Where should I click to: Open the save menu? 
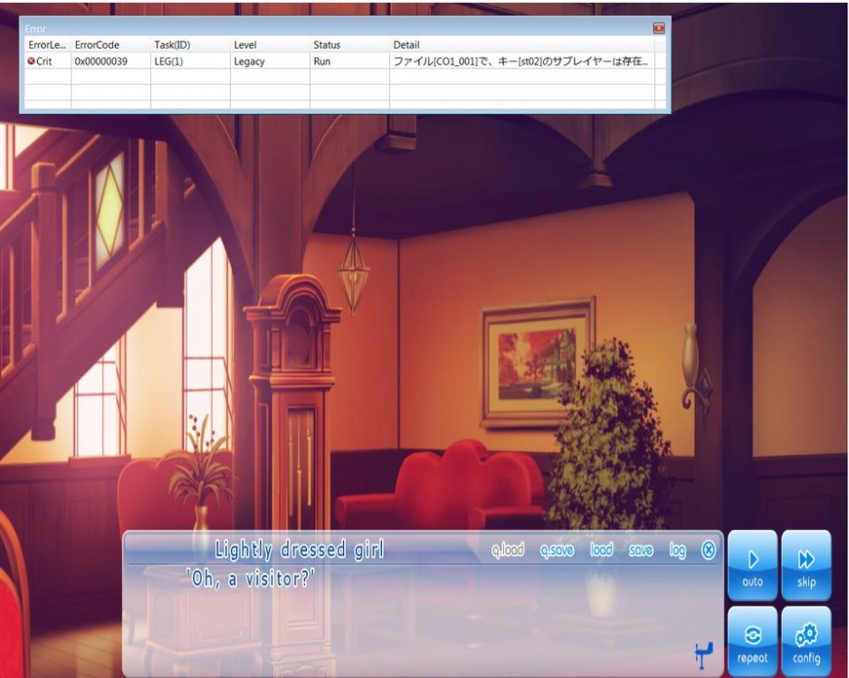(641, 550)
